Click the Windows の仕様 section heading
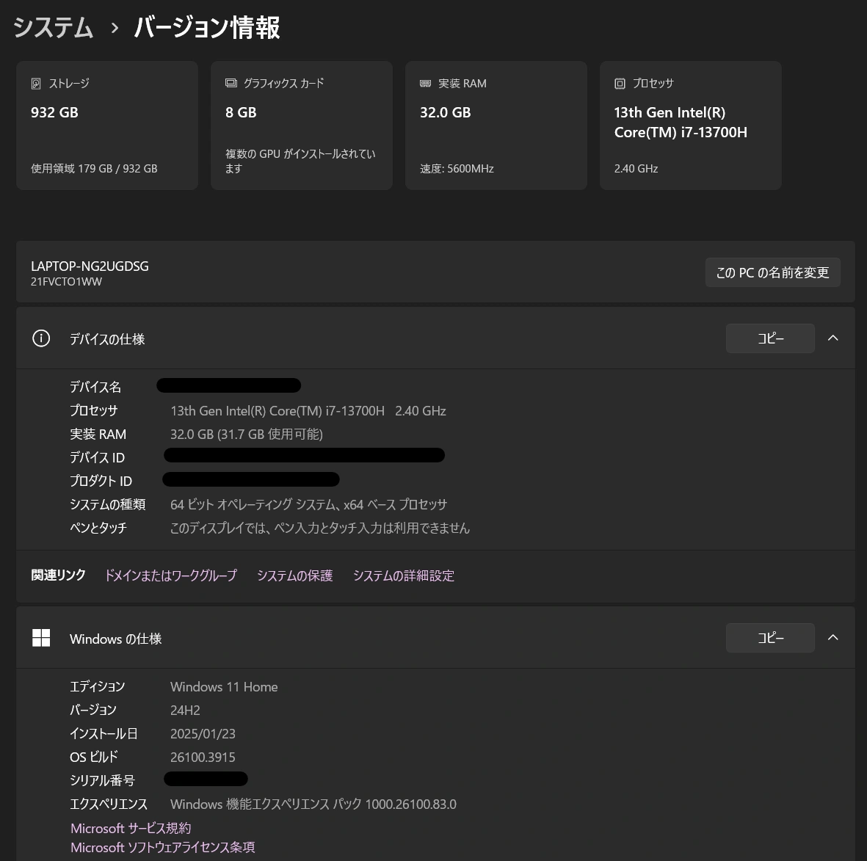Screen dimensions: 867x861 coord(115,639)
